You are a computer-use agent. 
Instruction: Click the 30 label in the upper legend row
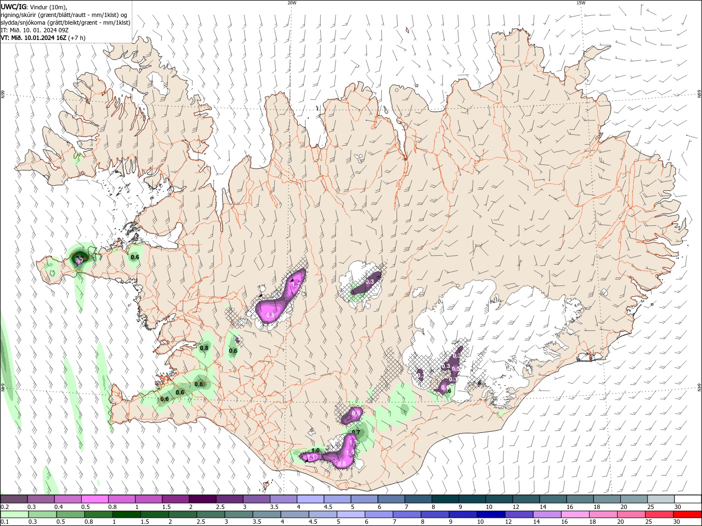coord(678,507)
